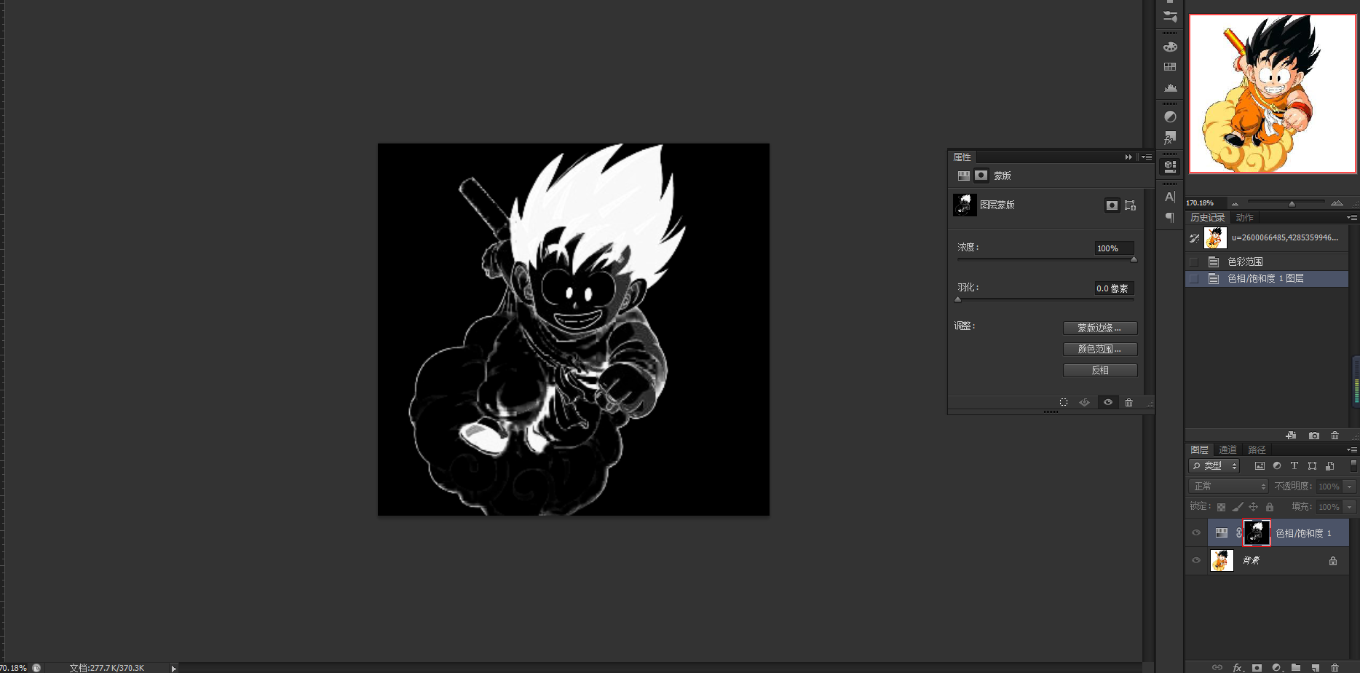This screenshot has height=673, width=1360.
Task: Open the 类型 layer filter dropdown
Action: click(1214, 466)
